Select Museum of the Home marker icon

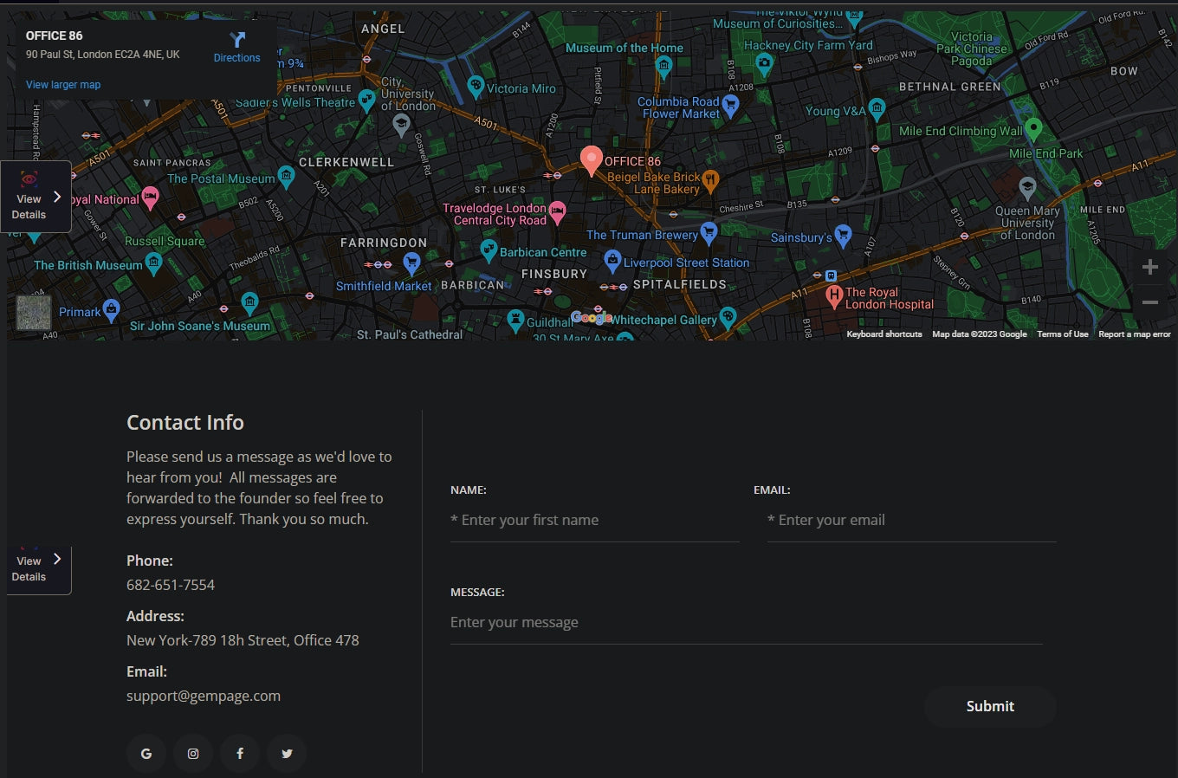[663, 66]
